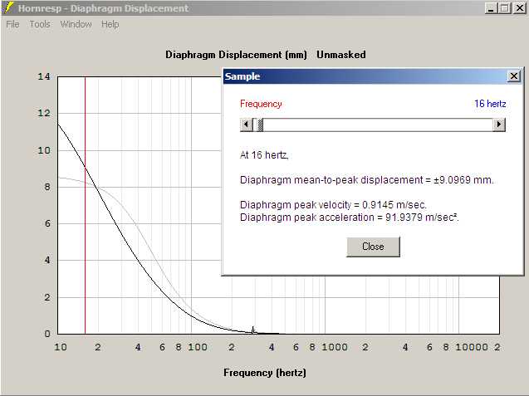Open the Window menu
Viewport: 529px width, 396px height.
coord(76,24)
